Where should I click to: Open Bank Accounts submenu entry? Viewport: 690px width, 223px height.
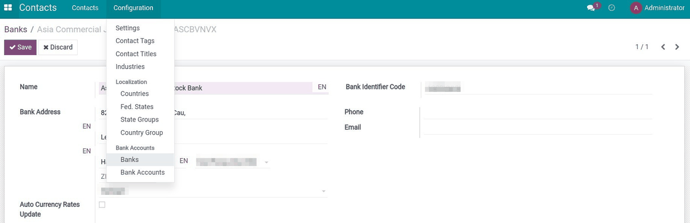[x=143, y=172]
